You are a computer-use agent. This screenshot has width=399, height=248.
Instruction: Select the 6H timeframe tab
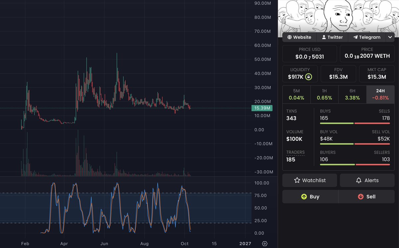click(352, 94)
